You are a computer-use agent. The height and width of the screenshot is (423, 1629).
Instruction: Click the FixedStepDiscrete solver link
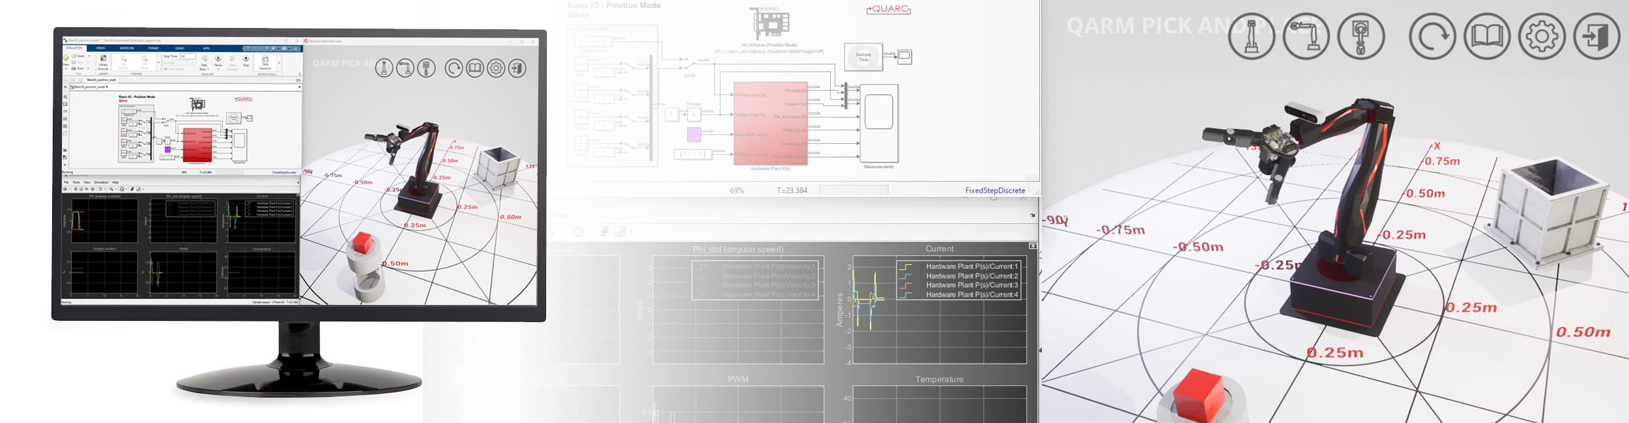tap(994, 191)
